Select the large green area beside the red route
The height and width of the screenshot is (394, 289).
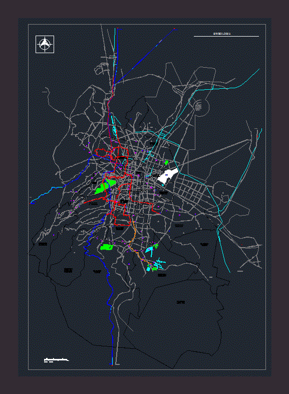[105, 186]
